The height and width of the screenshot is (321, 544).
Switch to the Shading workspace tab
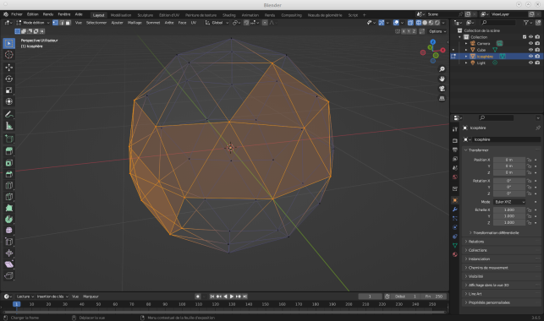[229, 15]
